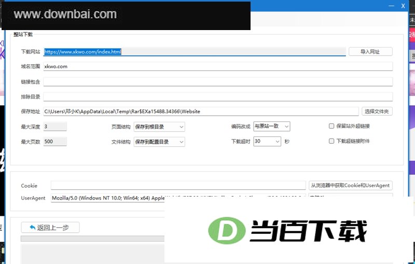Go back with the 返回上一步 button

click(50, 228)
